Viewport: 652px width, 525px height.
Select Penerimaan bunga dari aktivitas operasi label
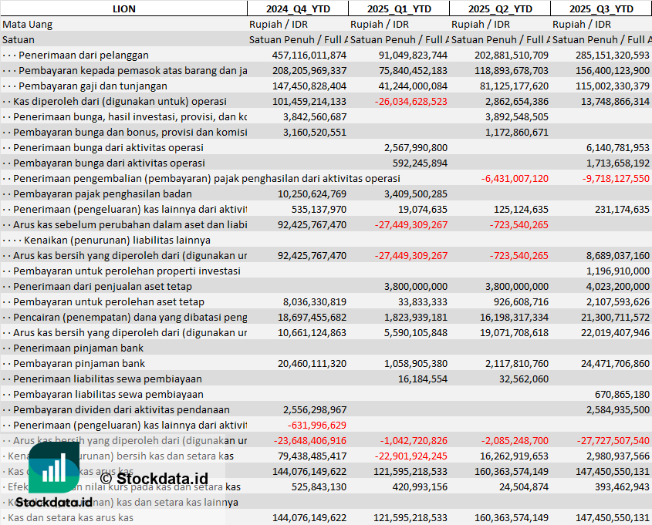(108, 147)
